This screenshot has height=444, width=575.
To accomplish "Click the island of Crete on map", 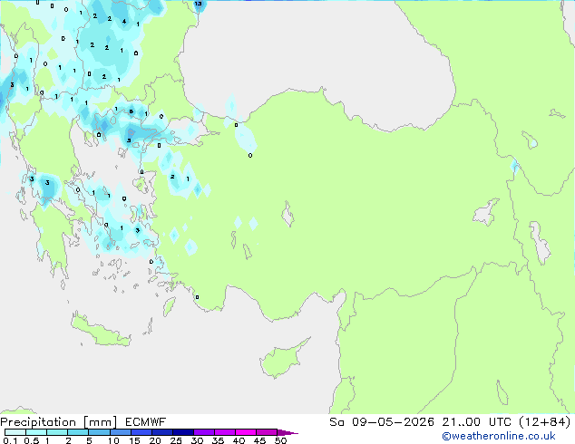I will pyautogui.click(x=101, y=331).
